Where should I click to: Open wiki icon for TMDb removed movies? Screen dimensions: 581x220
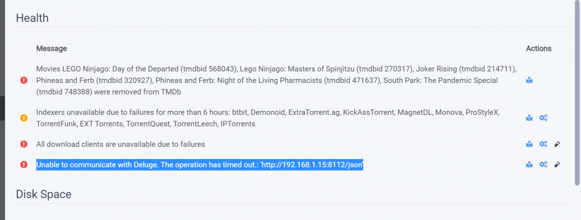click(529, 80)
